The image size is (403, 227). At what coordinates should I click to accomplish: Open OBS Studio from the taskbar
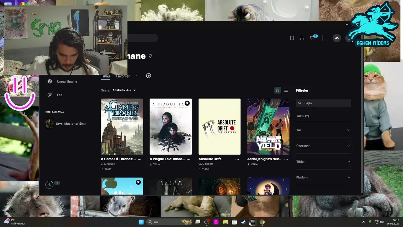(x=207, y=222)
